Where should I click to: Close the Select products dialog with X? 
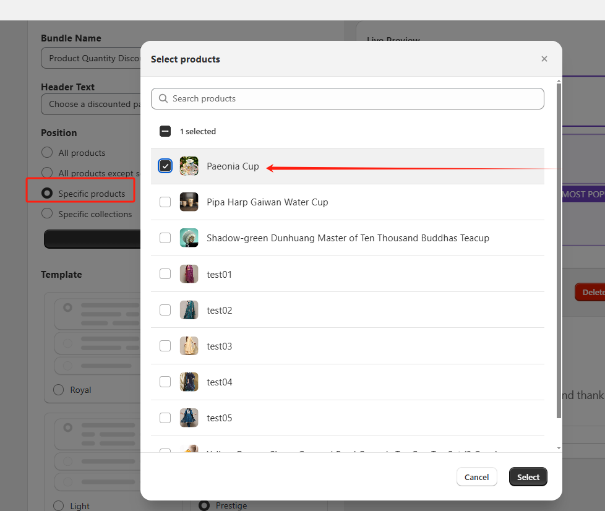click(x=544, y=59)
